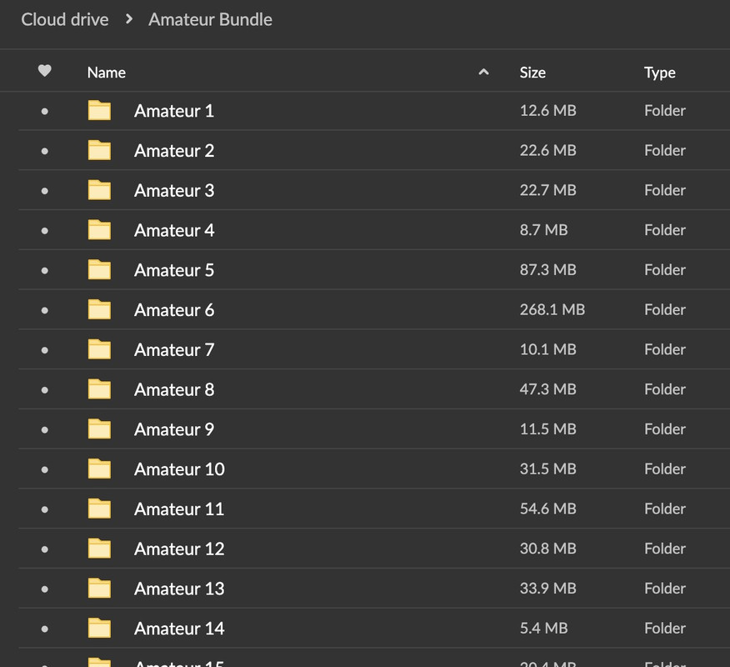This screenshot has width=730, height=667.
Task: Select the Amateur 2 name text
Action: (x=174, y=150)
